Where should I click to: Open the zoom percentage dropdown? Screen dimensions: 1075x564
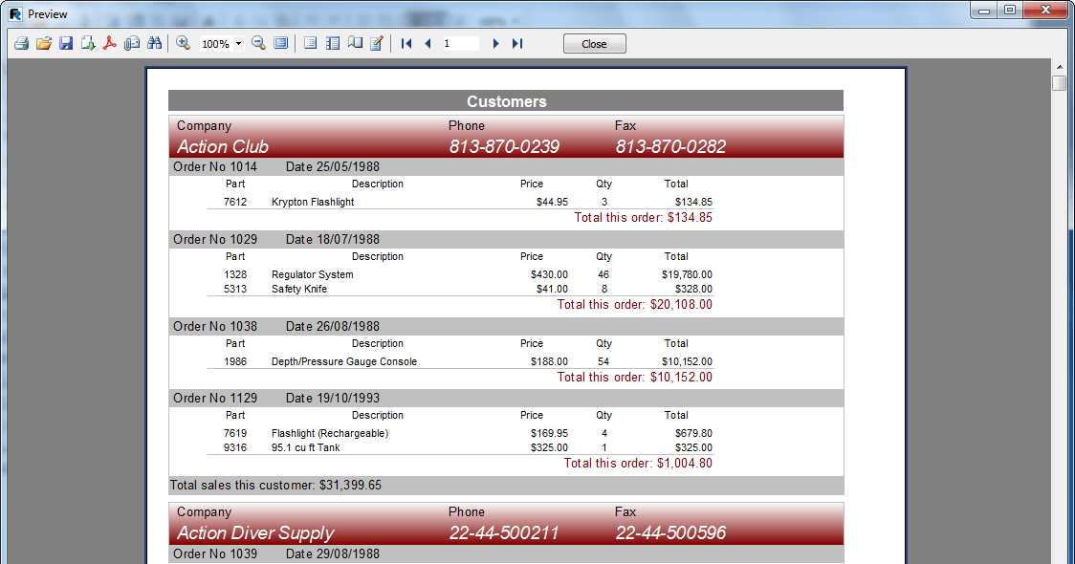coord(238,43)
